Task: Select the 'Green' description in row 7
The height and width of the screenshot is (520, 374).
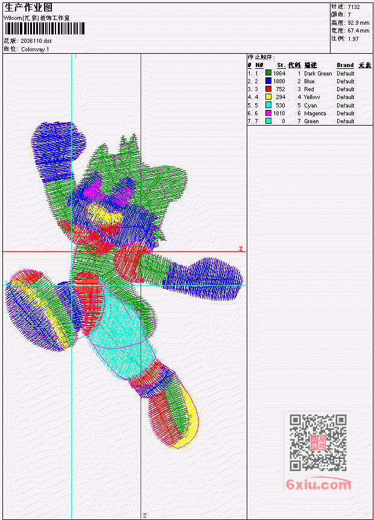Action: coord(311,121)
